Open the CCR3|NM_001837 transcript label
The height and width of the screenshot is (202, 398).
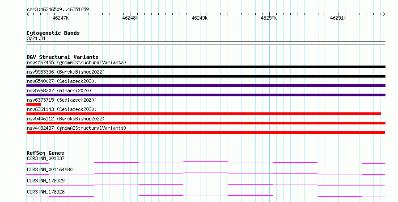[46, 158]
